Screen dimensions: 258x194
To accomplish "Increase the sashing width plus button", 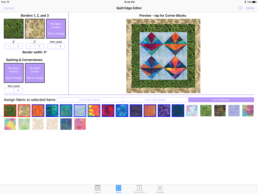I will (x=18, y=90).
